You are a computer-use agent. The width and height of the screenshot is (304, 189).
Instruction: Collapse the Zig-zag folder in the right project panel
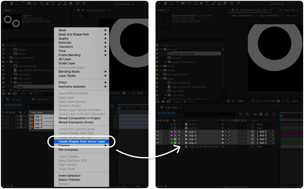coord(161,50)
